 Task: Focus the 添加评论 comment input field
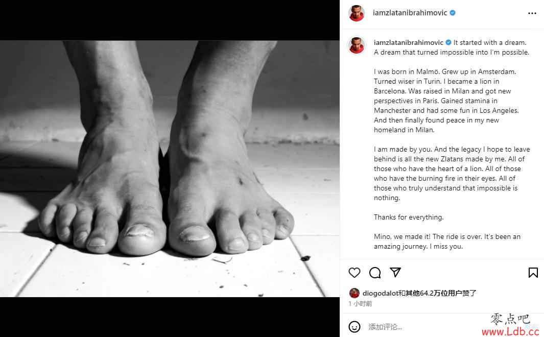pos(427,327)
